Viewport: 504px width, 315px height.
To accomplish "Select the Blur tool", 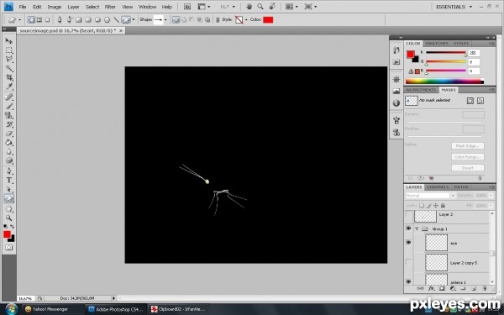I will [9, 152].
